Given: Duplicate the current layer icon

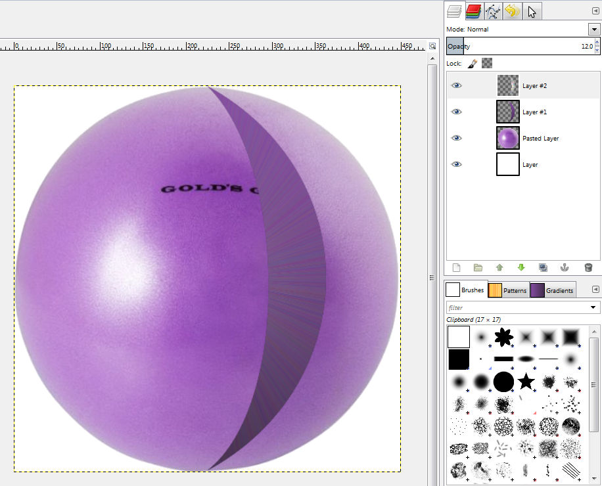Looking at the screenshot, I should pos(543,267).
